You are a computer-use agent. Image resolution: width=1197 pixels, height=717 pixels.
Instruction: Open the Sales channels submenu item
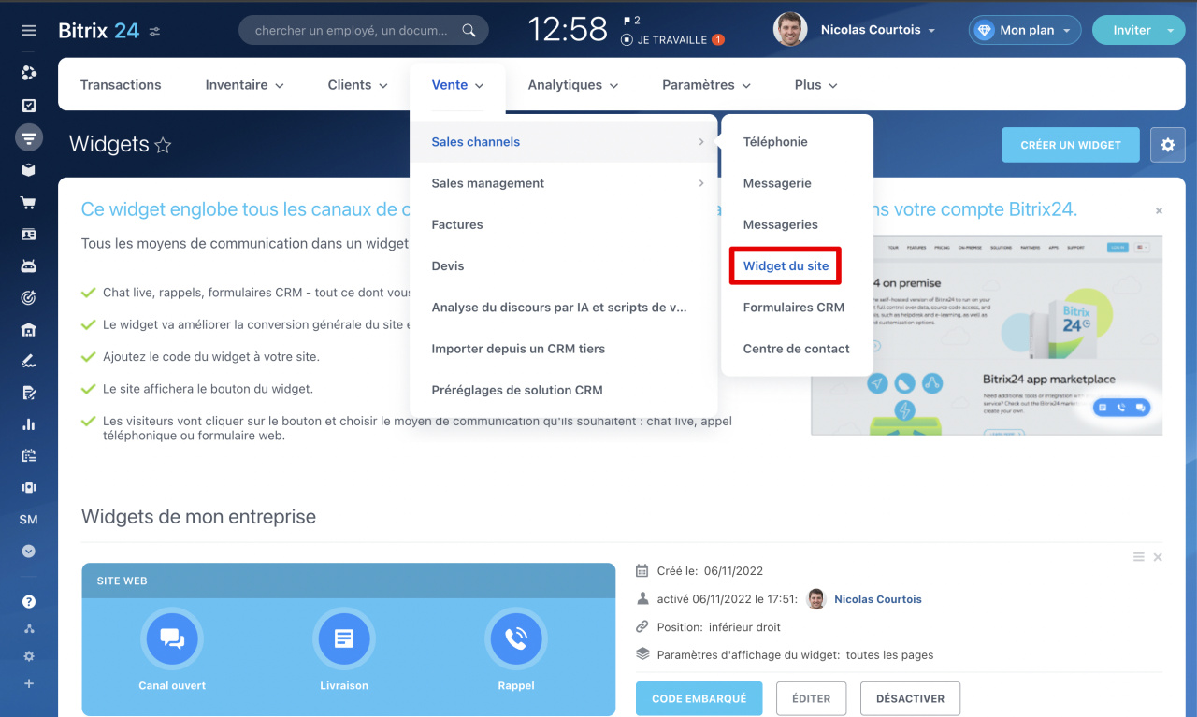coord(564,142)
